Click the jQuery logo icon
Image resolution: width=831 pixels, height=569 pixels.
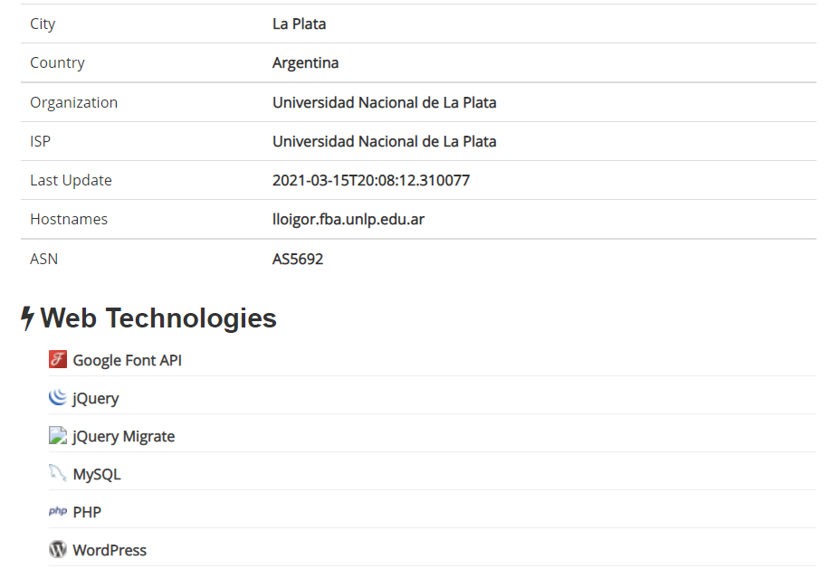(x=58, y=397)
